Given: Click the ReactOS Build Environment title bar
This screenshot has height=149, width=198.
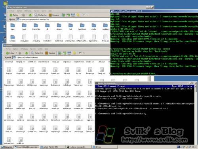Looking at the screenshot, I should 154,11.
